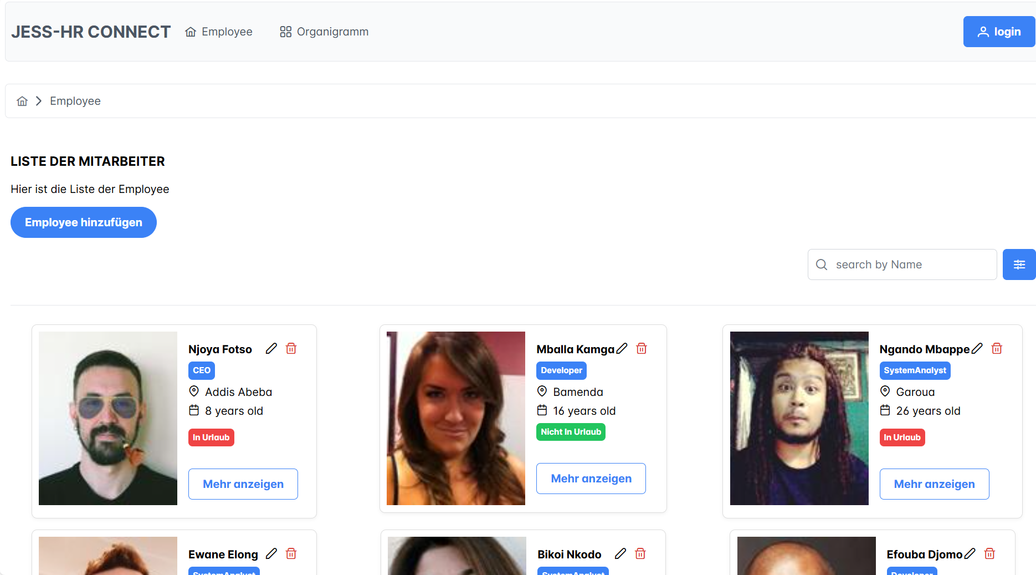Click the home icon in the breadcrumb
Image resolution: width=1036 pixels, height=575 pixels.
(22, 101)
